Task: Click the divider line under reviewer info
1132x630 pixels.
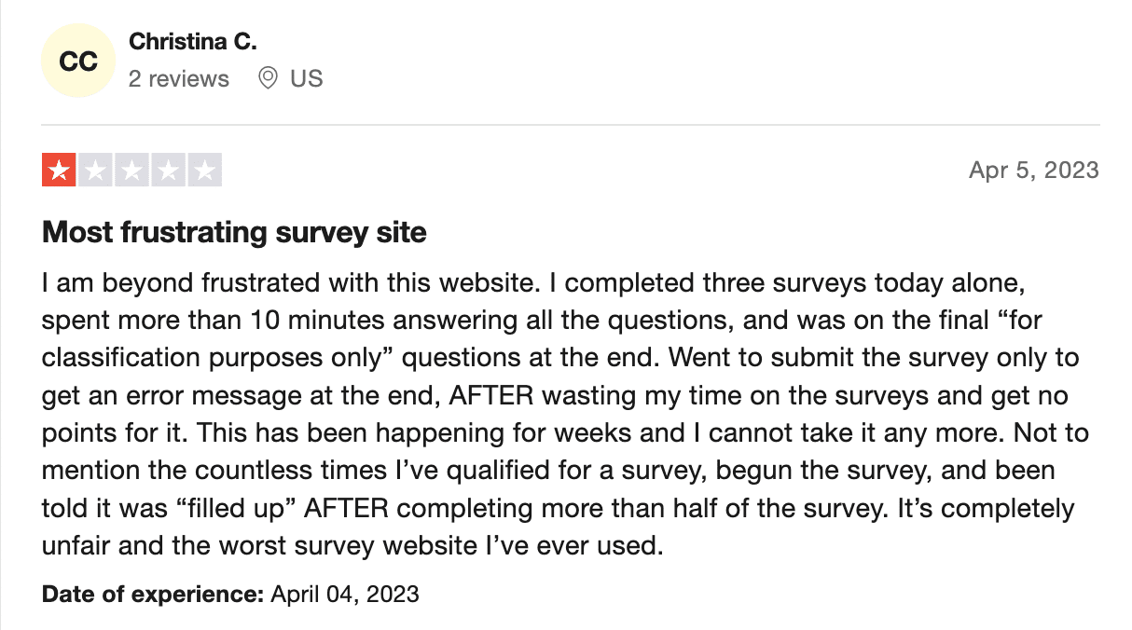Action: coord(571,124)
